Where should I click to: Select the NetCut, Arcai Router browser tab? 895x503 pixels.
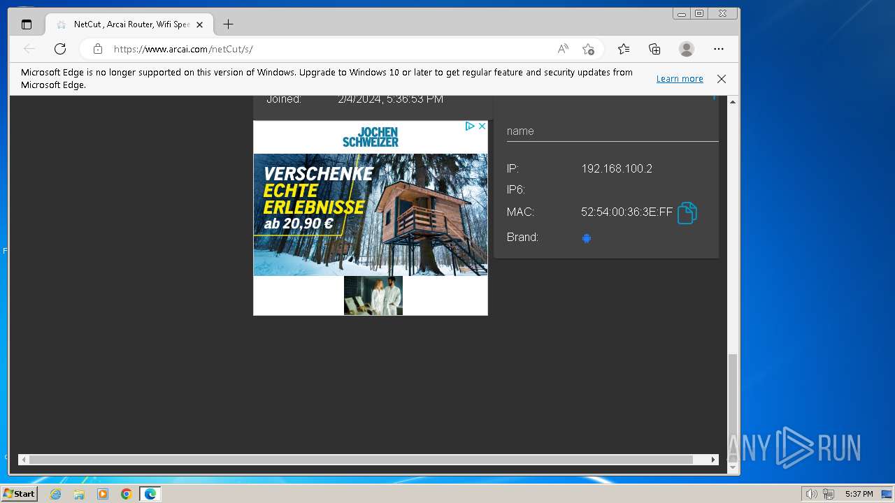[x=128, y=24]
